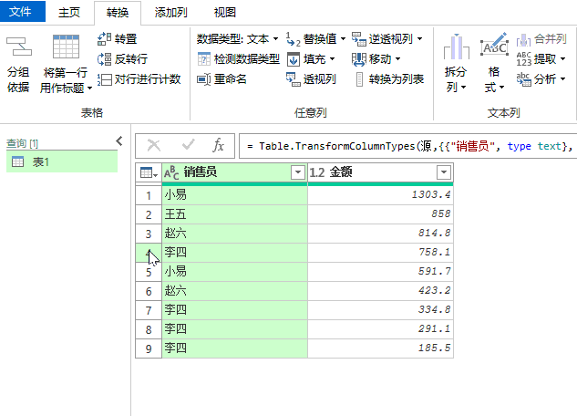Click the ABC type icon on 销售员
Viewport: 577px width, 416px height.
coord(171,172)
